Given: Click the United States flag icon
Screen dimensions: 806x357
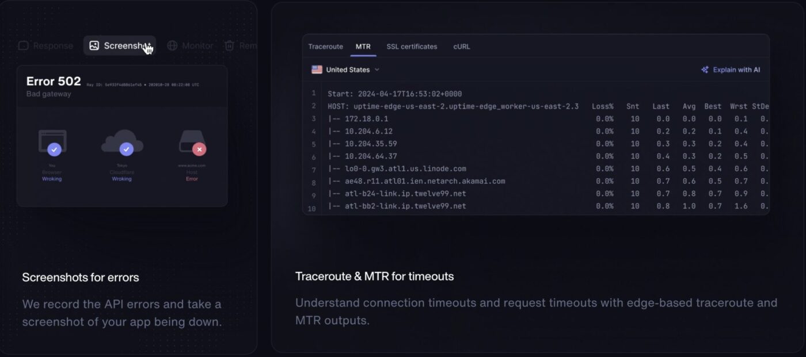Looking at the screenshot, I should coord(317,70).
